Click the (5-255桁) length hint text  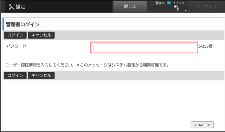click(206, 46)
